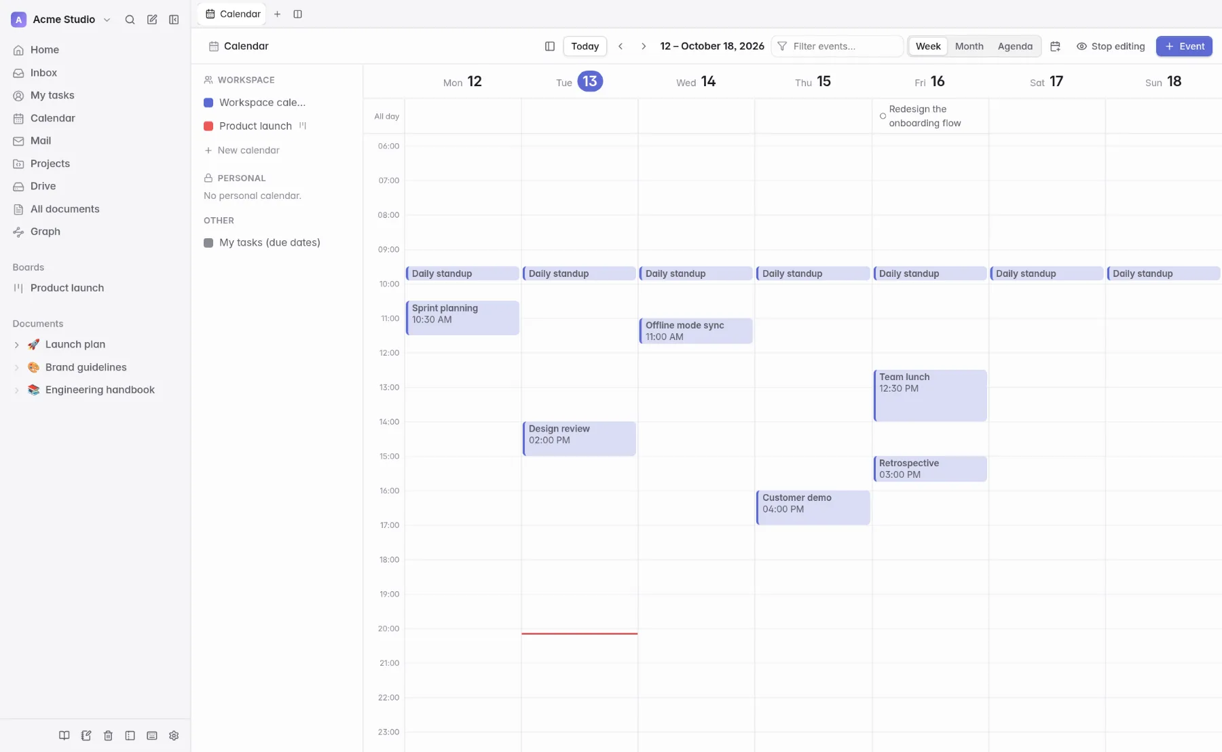Expand the Launch plan document
The image size is (1222, 752).
point(17,345)
